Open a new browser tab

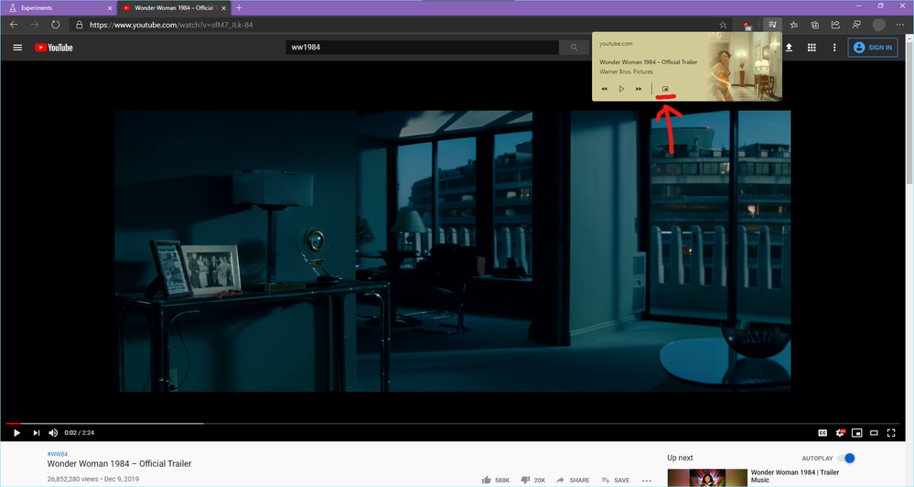pos(239,8)
